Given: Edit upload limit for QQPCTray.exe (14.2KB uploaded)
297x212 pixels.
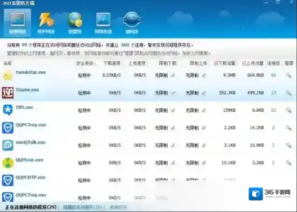Looking at the screenshot, I should pos(203,128).
